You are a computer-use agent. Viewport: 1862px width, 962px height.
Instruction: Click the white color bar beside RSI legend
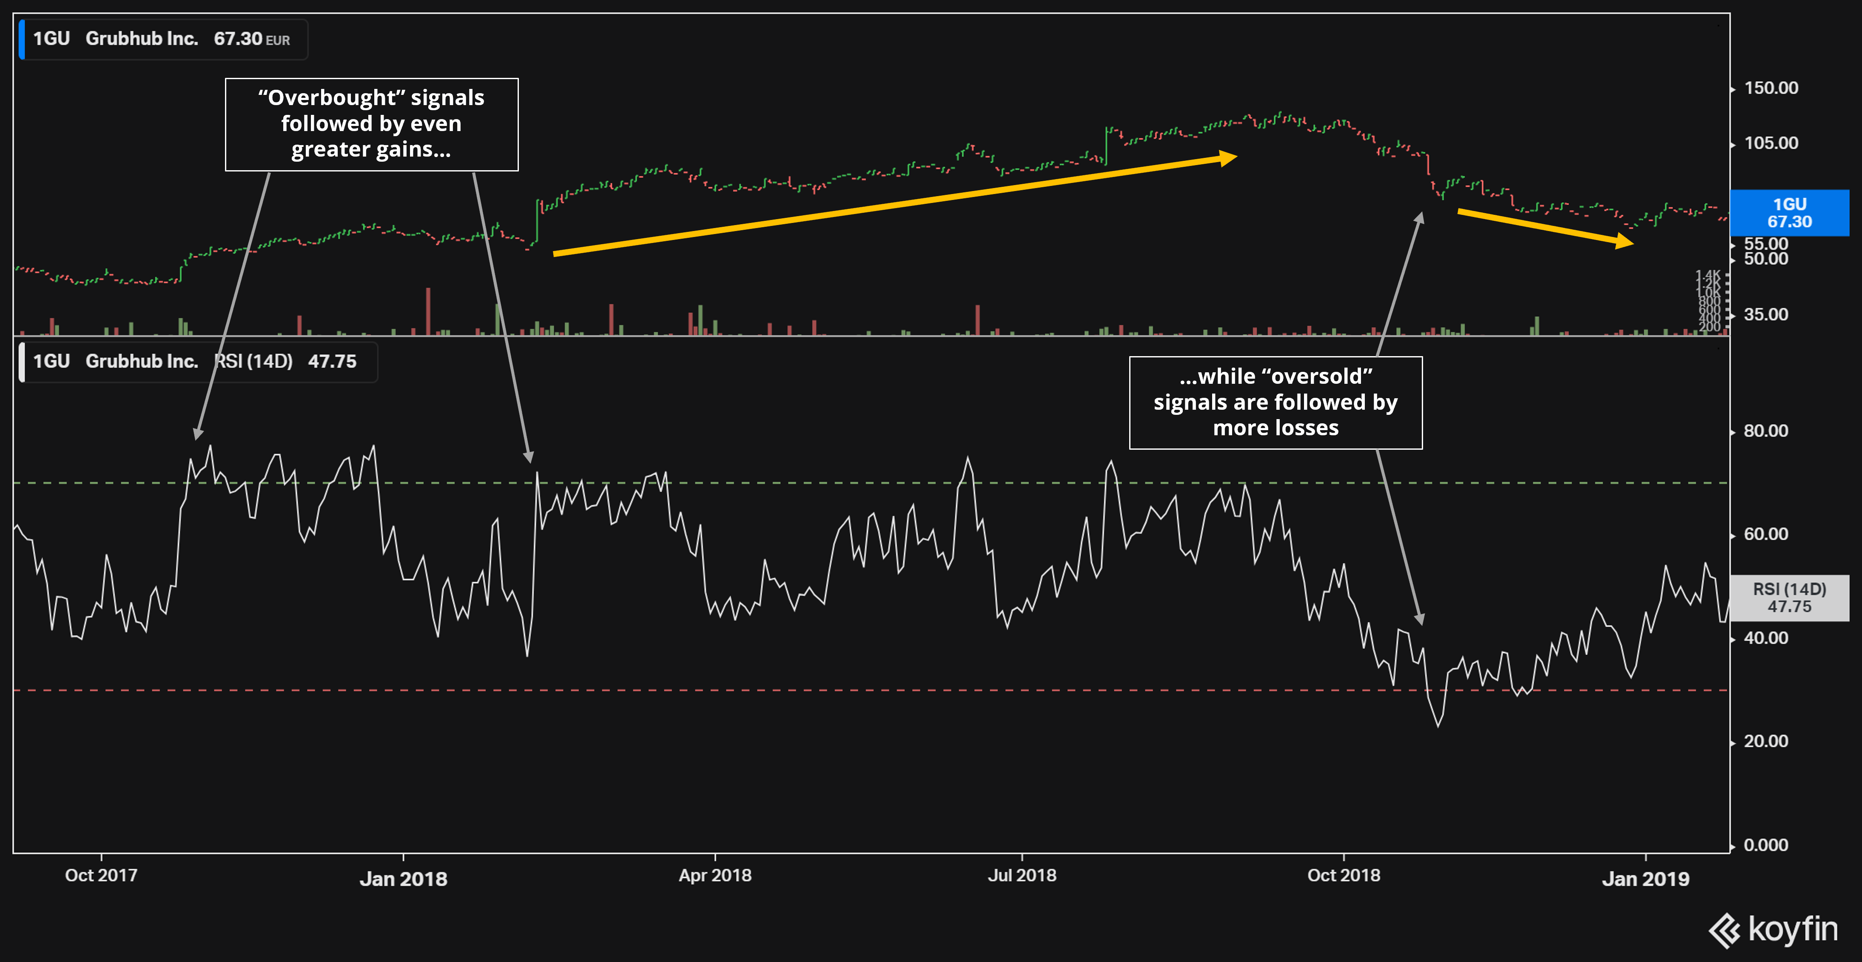[x=22, y=362]
